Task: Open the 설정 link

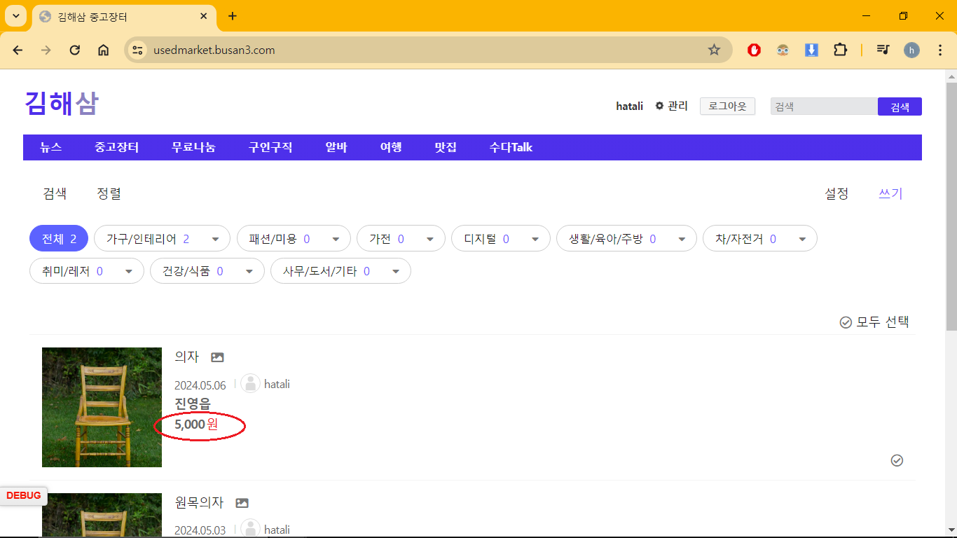Action: [836, 194]
